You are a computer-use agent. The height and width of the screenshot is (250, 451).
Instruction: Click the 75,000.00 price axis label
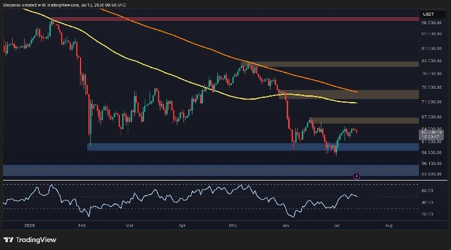click(432, 87)
